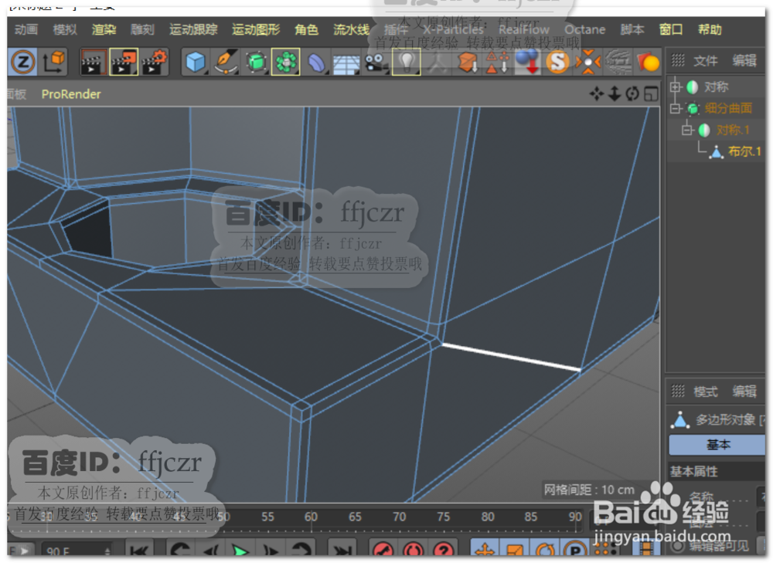Select the 细分曲面 object
Screen dimensions: 773x563
click(728, 108)
